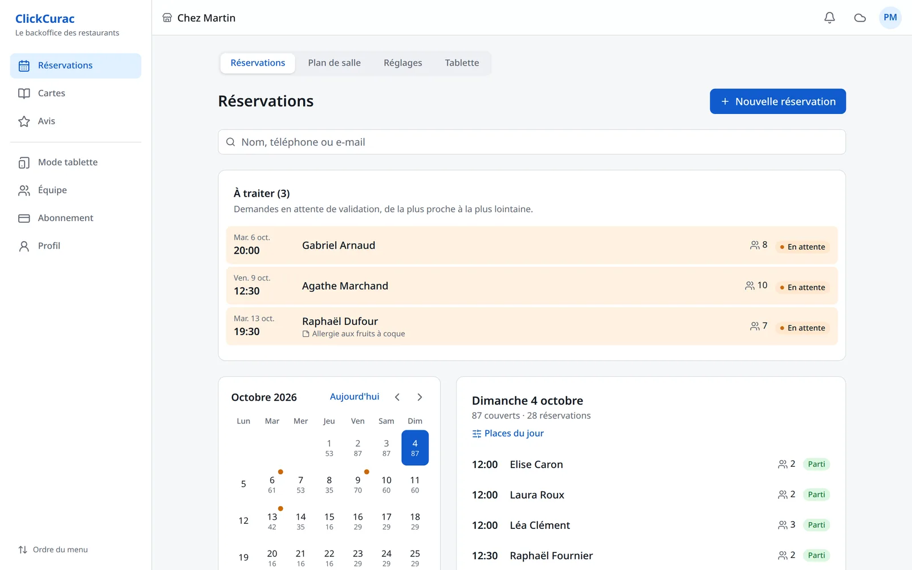Open the notifications bell
The height and width of the screenshot is (570, 912).
829,18
